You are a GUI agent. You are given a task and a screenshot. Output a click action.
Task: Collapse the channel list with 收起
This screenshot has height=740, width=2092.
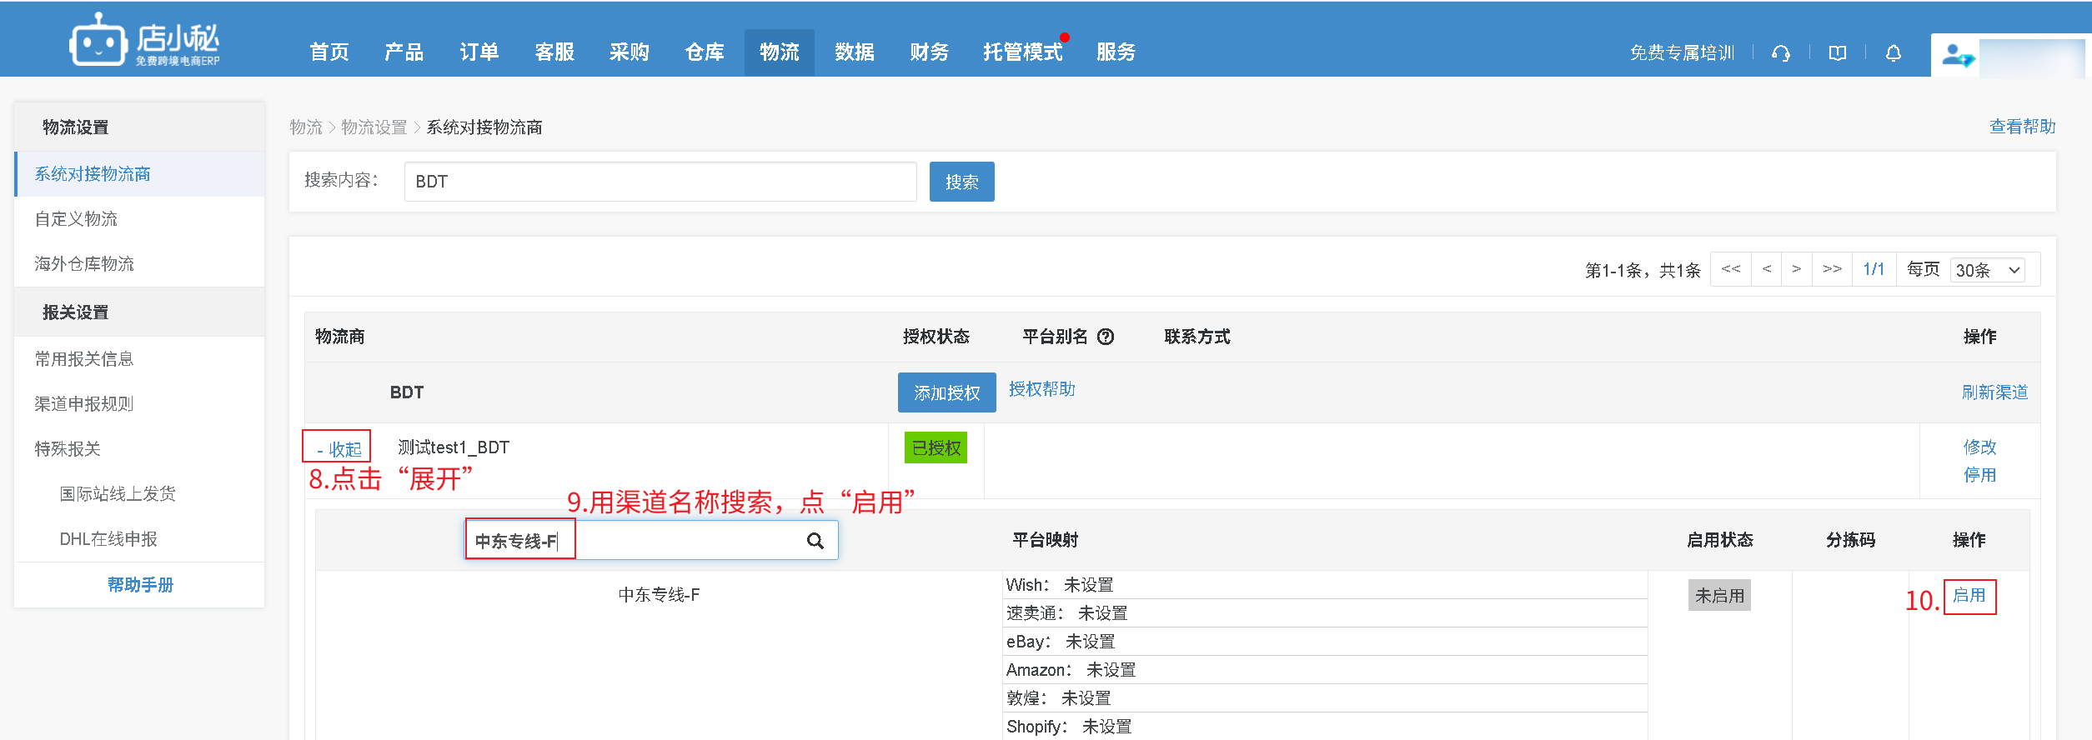[339, 449]
